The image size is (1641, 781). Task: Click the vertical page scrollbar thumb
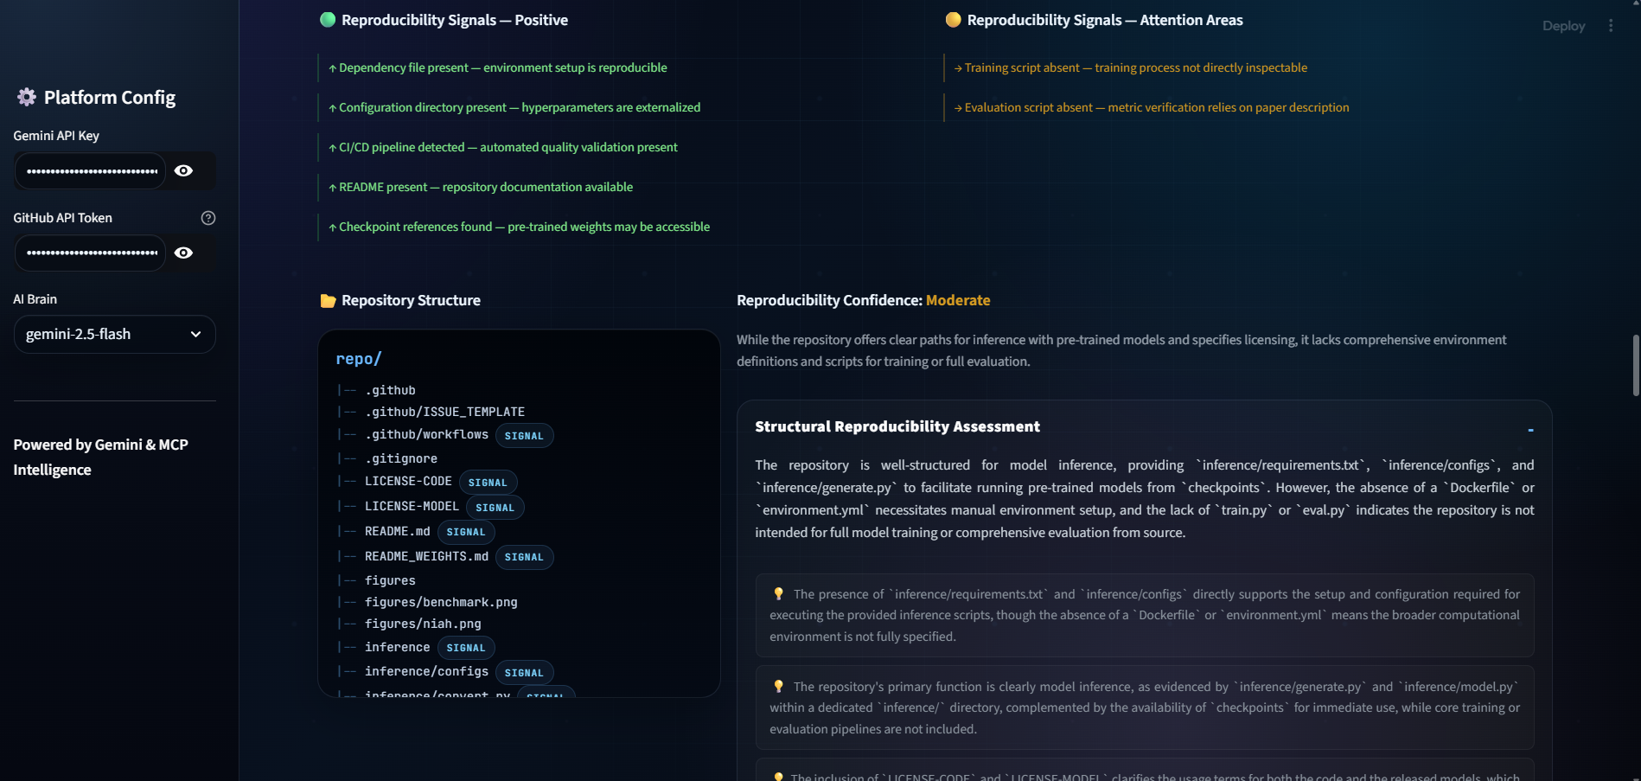[x=1636, y=365]
